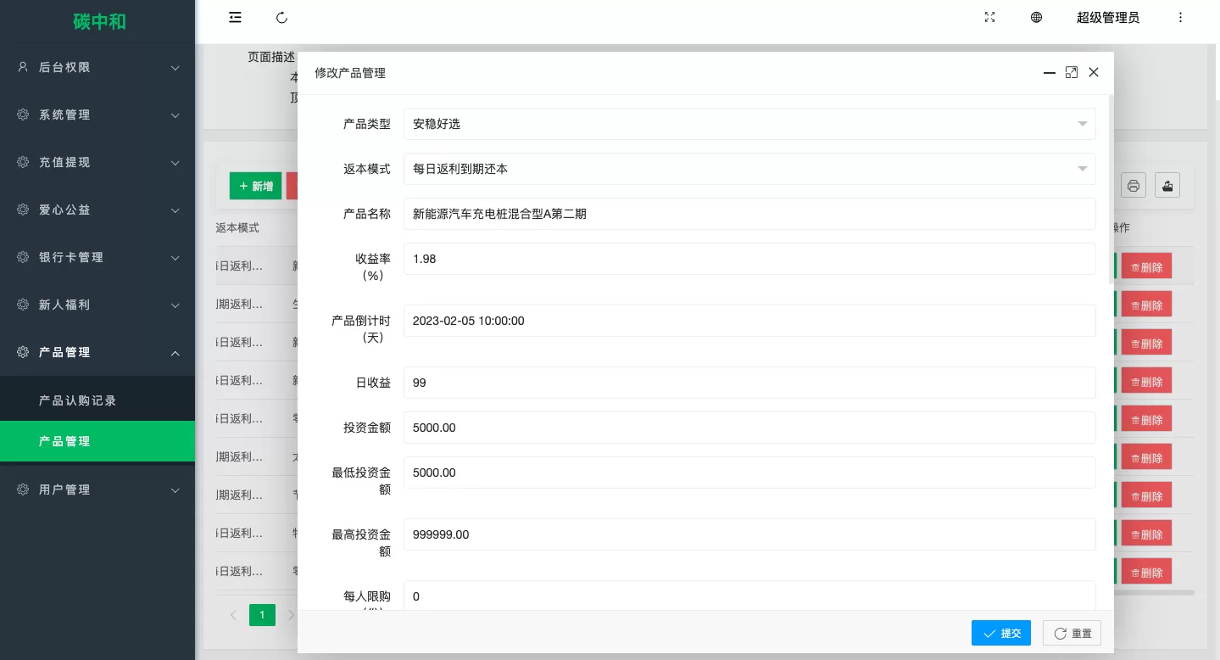Toggle fullscreen mode icon
Image resolution: width=1220 pixels, height=660 pixels.
coord(989,18)
